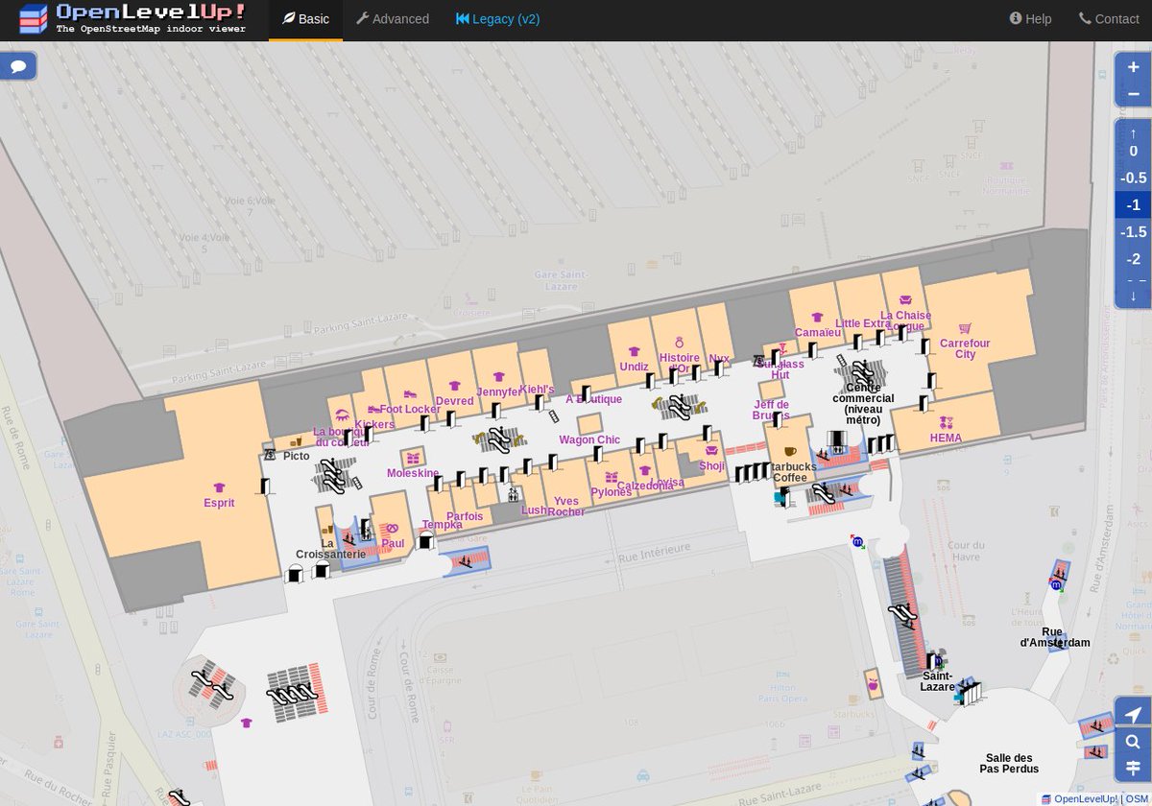Click the Centre commercial (niveau métro) label
The width and height of the screenshot is (1152, 806).
(863, 403)
